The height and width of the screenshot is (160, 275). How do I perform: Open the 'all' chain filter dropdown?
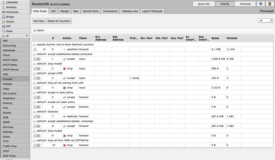pyautogui.click(x=265, y=20)
